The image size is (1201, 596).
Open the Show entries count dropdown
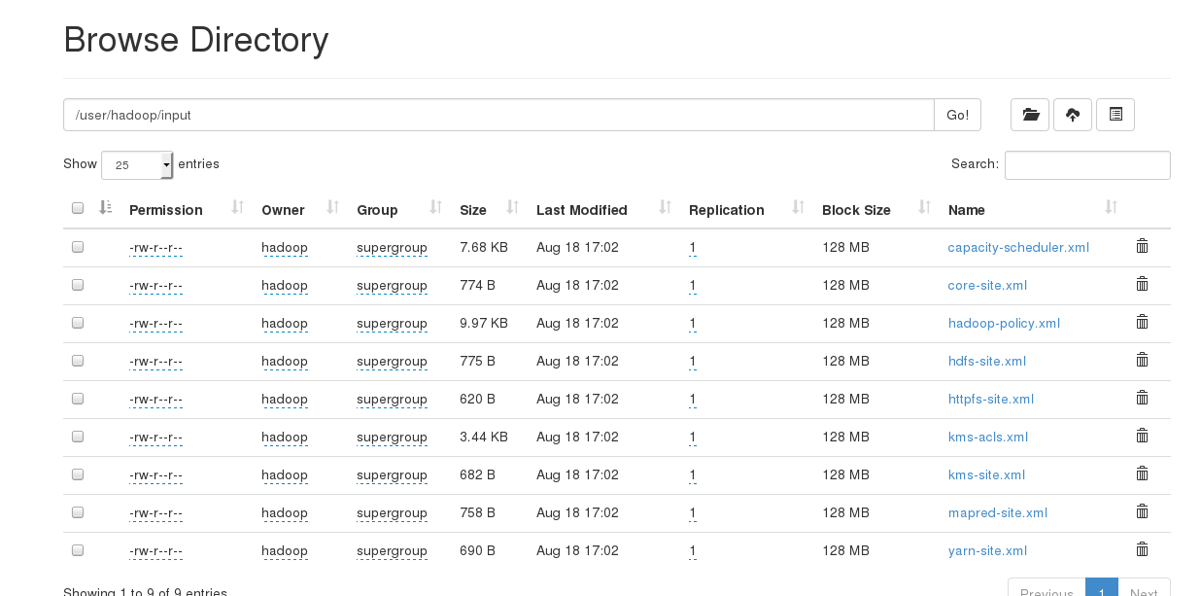click(x=137, y=165)
